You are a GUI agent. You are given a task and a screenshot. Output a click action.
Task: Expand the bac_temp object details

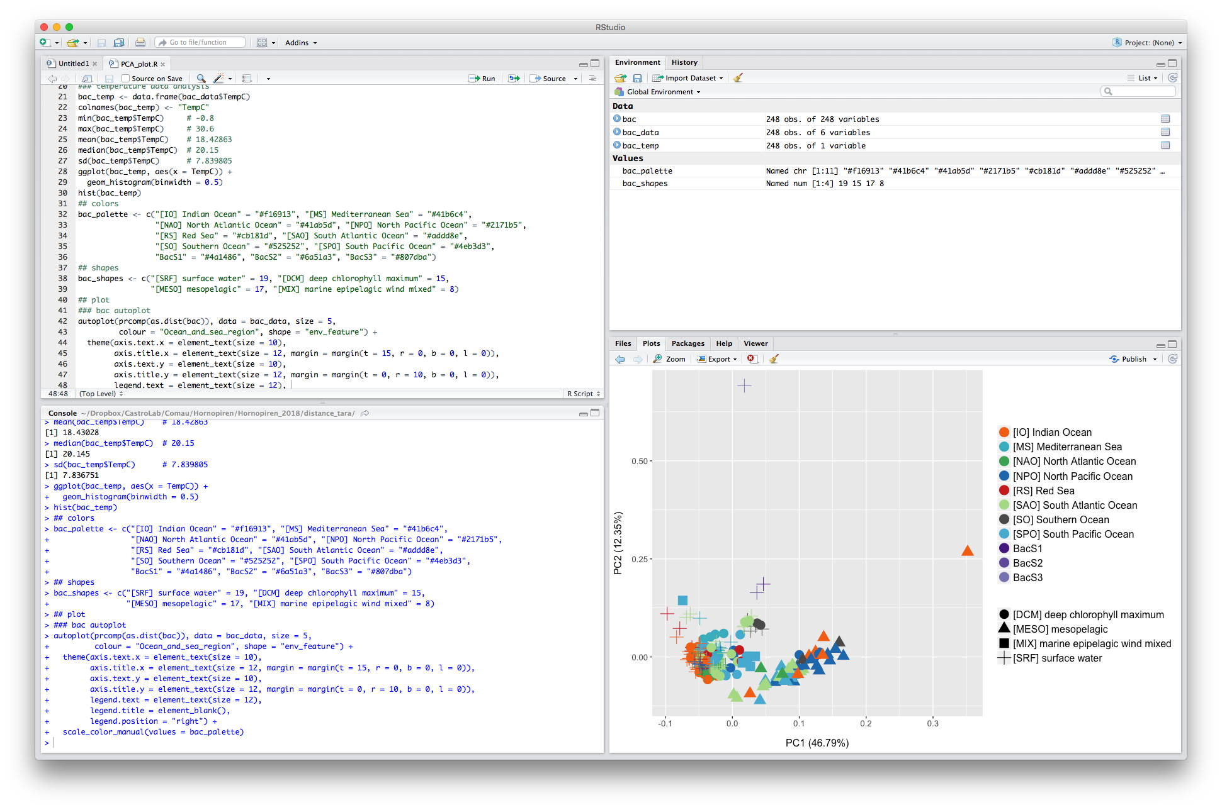[617, 145]
